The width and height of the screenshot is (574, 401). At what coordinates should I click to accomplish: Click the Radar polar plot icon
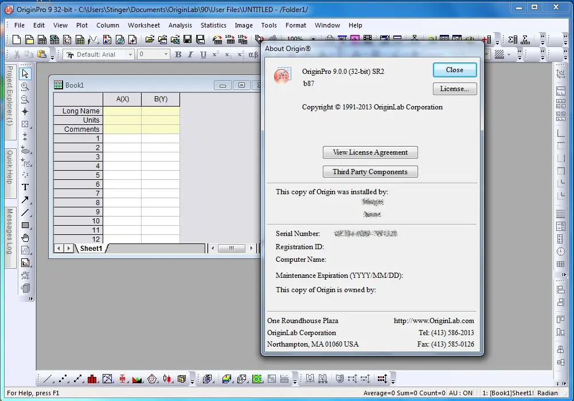pos(152,379)
